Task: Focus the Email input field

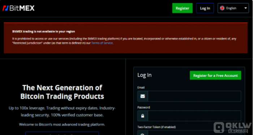Action: click(194, 96)
